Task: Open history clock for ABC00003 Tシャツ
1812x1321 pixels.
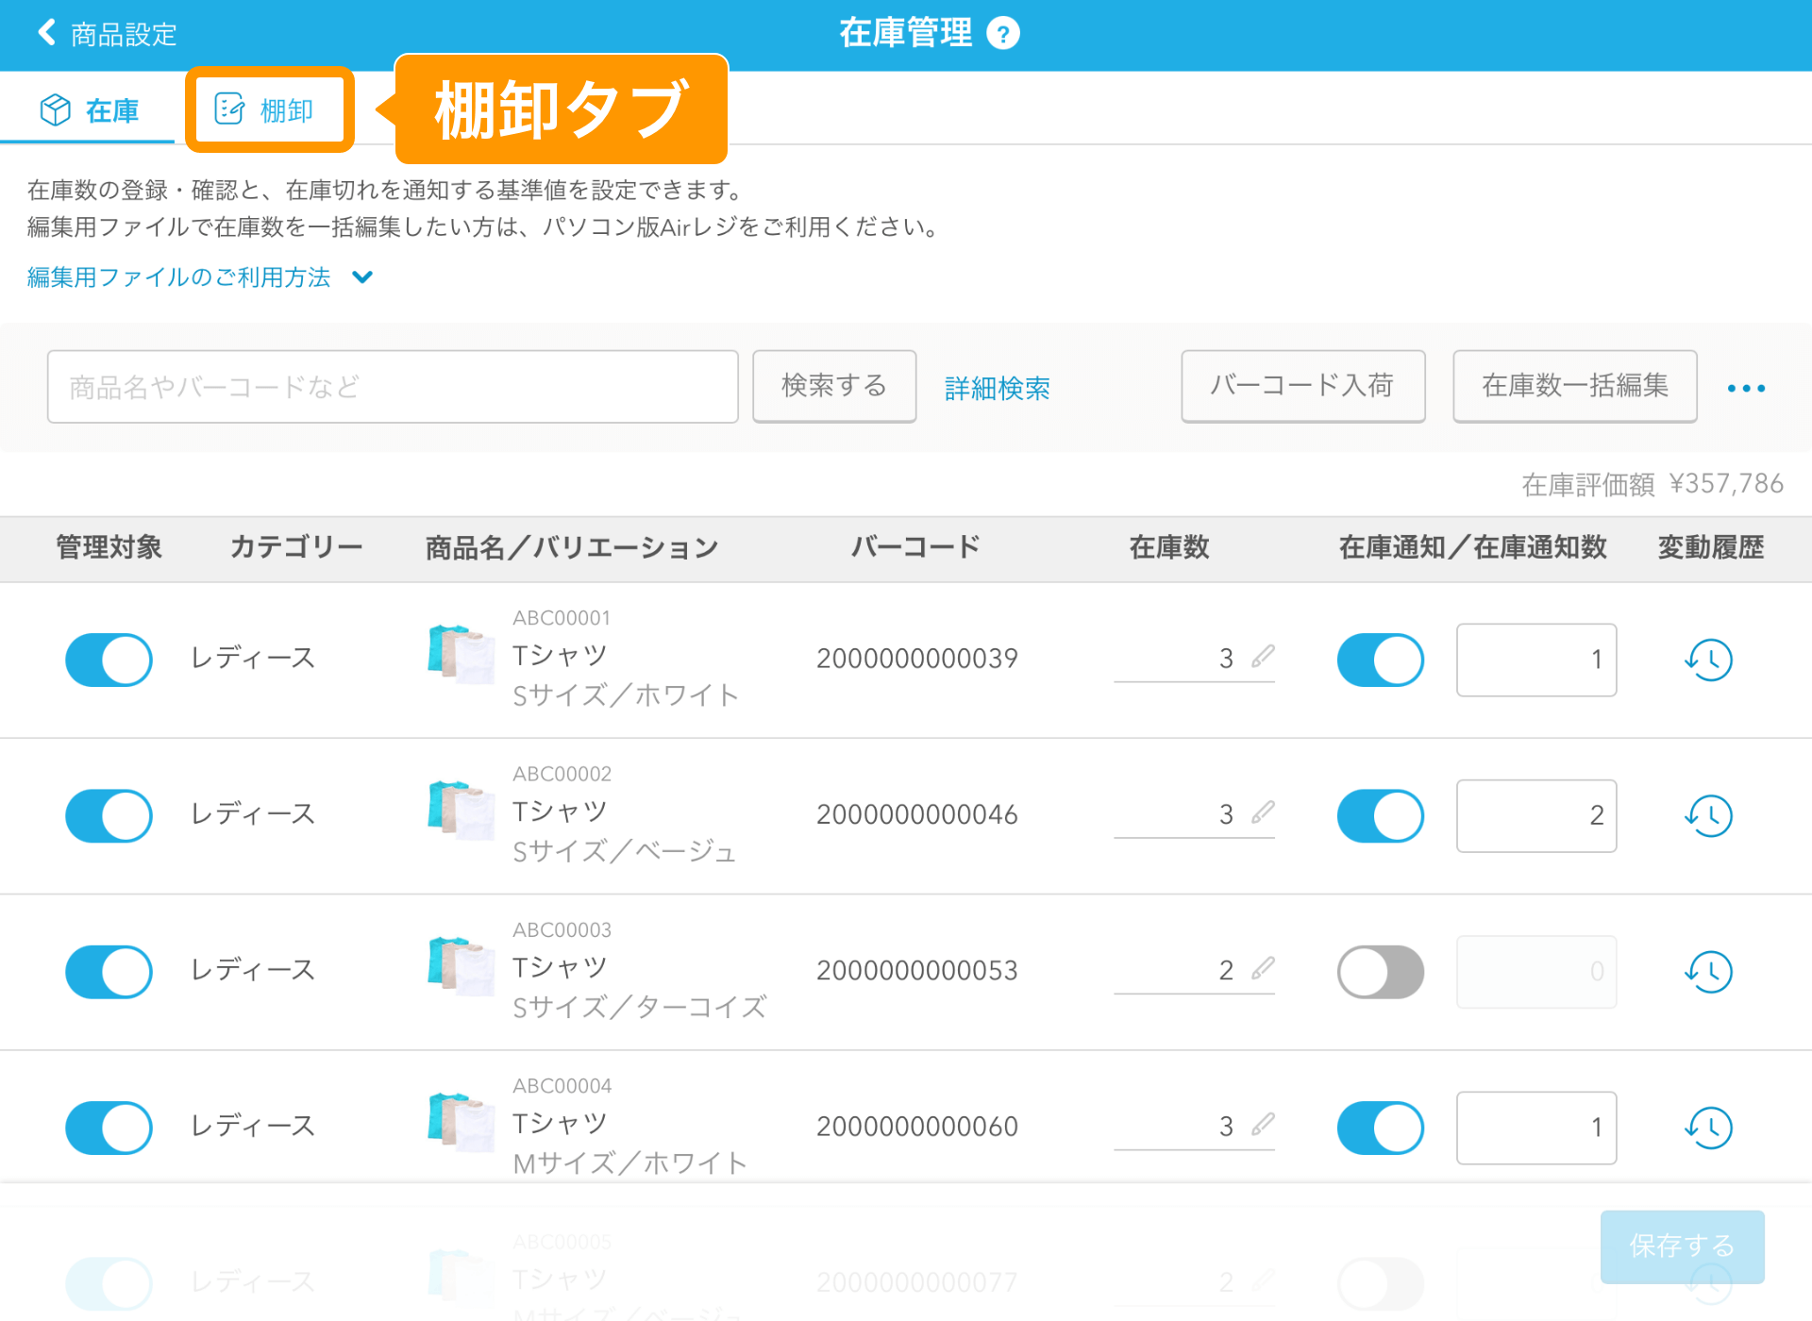Action: coord(1708,971)
